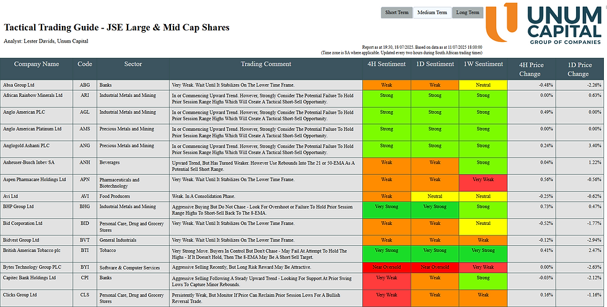Click Avi Ltd's 1D Neutral sentiment cell
607x307 pixels.
pos(435,196)
